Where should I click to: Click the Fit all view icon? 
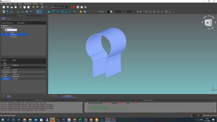(x=4, y=12)
